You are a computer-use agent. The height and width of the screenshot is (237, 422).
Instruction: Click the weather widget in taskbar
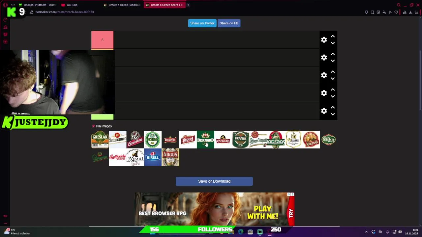click(x=17, y=232)
